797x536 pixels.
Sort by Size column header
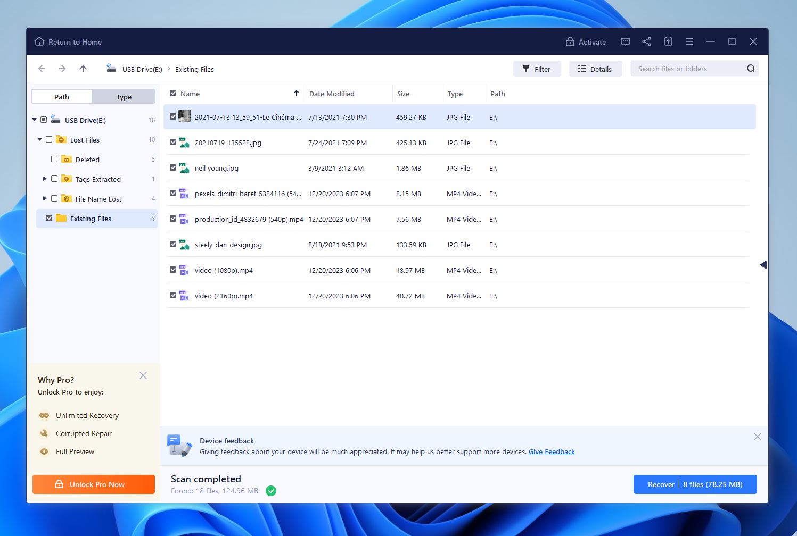(x=403, y=94)
